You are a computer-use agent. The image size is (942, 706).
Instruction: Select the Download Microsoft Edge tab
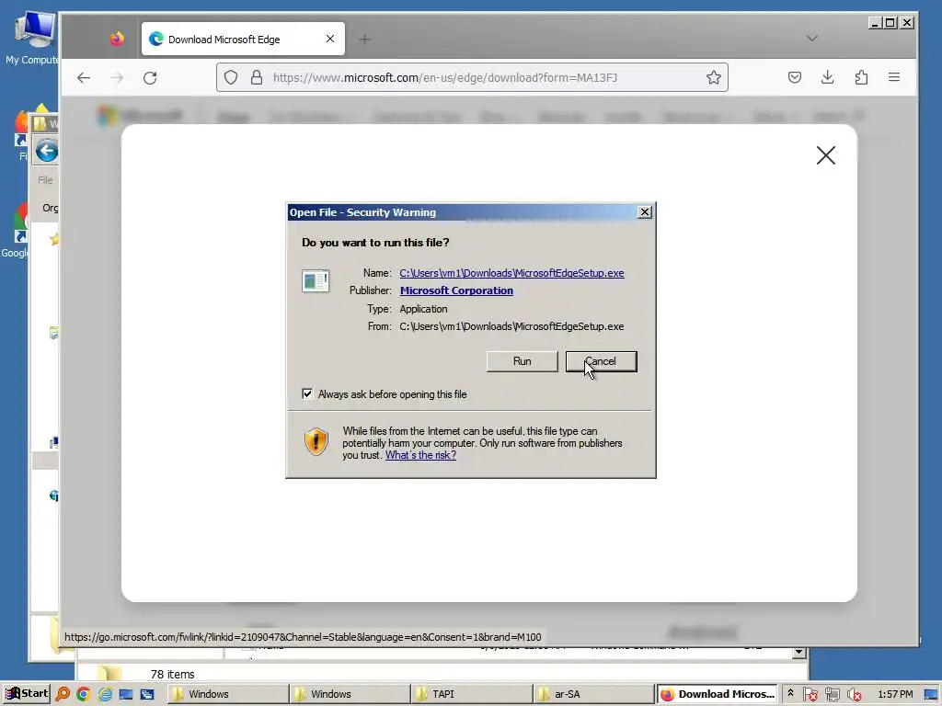pos(243,39)
